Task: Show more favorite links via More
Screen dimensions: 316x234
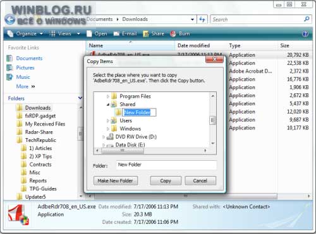Action: tap(25, 86)
